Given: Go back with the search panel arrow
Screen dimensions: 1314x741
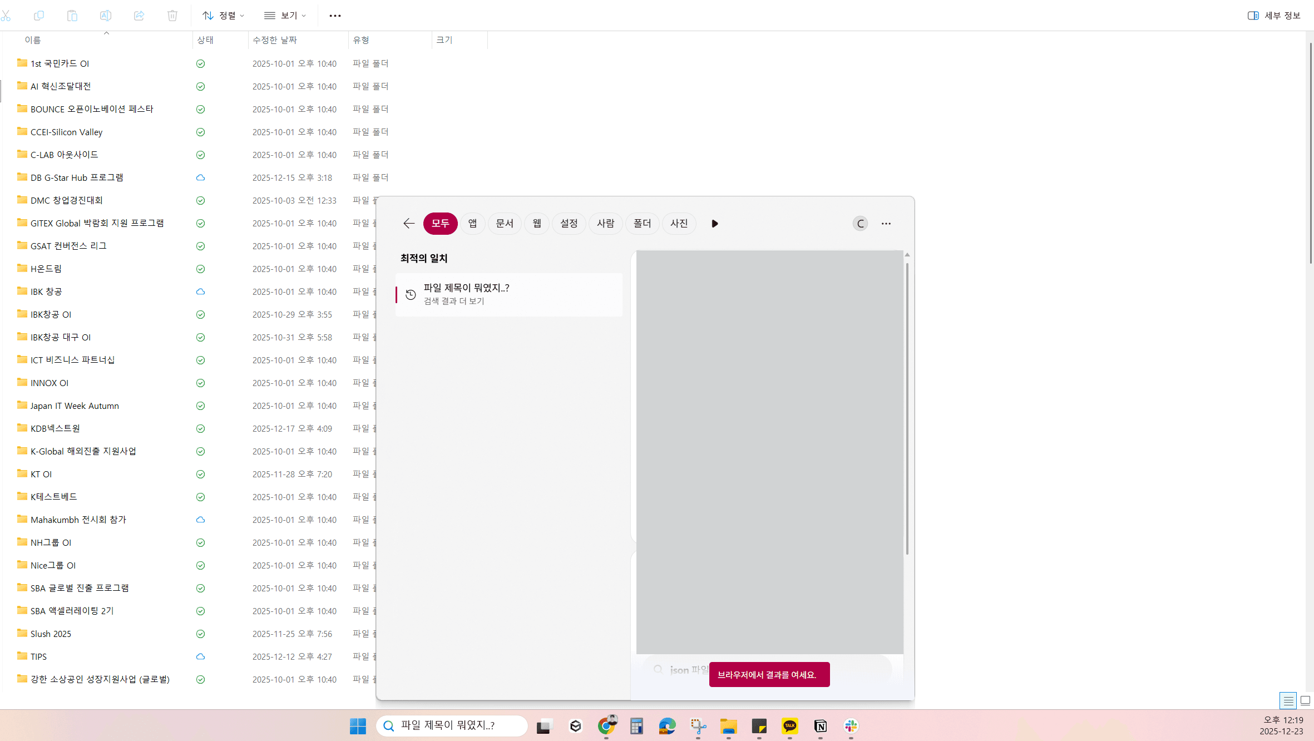Looking at the screenshot, I should (409, 224).
